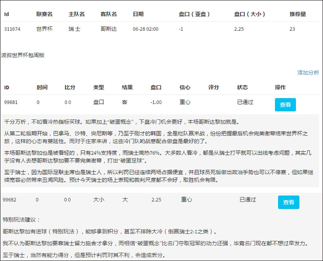Click the paragraph starting 千分万析
The image size is (323, 261).
pos(122,122)
